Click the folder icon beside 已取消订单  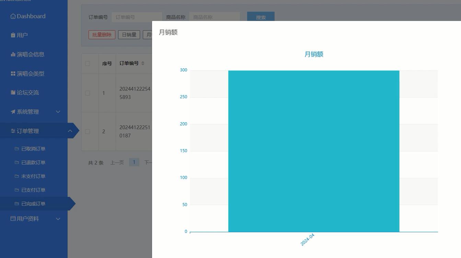[16, 149]
